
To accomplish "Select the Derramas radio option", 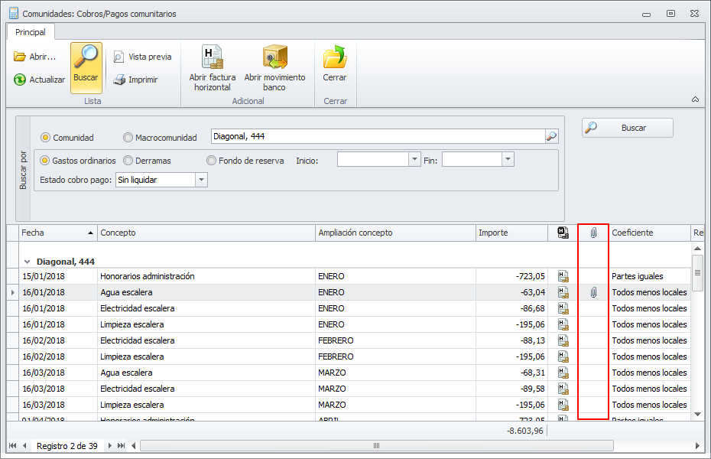I will [128, 161].
